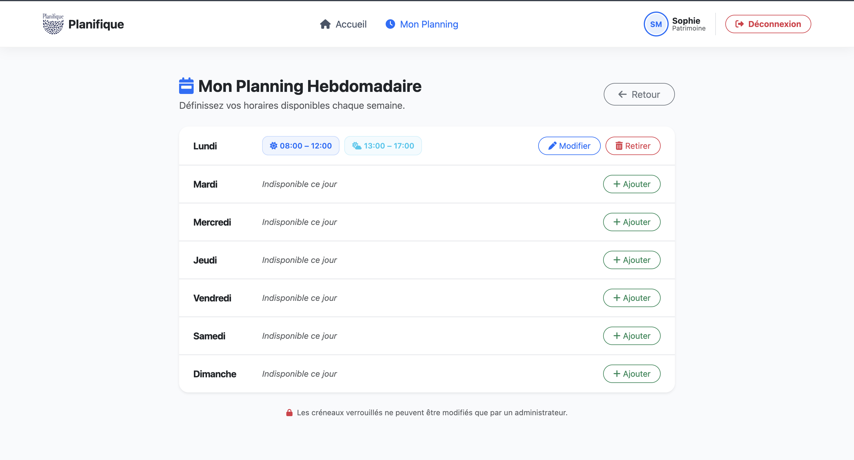Click the Planifique logo image
Image resolution: width=854 pixels, height=460 pixels.
pyautogui.click(x=53, y=24)
